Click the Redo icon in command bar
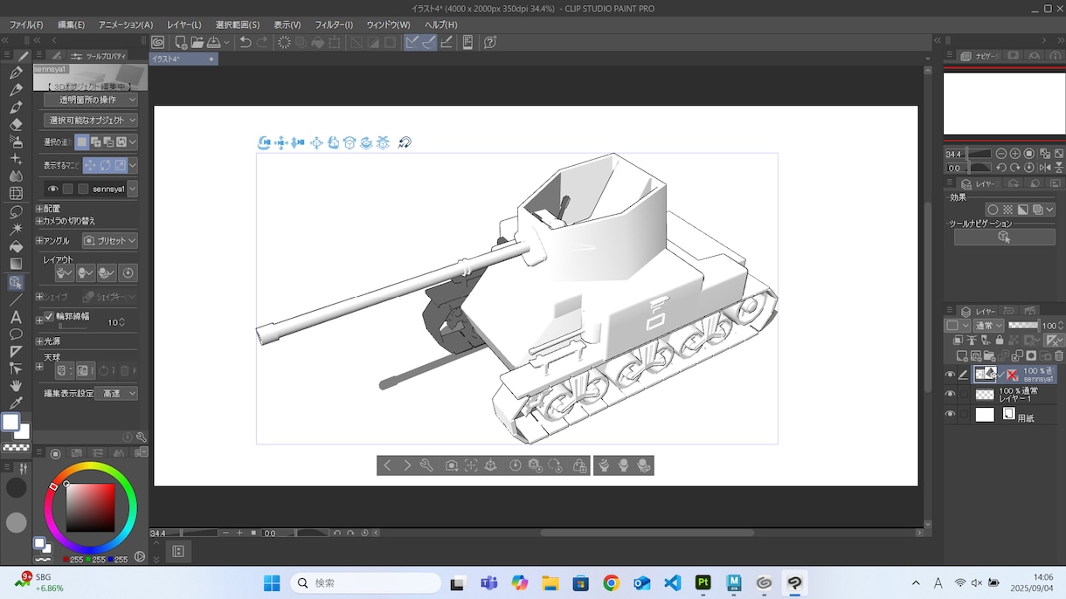This screenshot has width=1066, height=599. [262, 42]
